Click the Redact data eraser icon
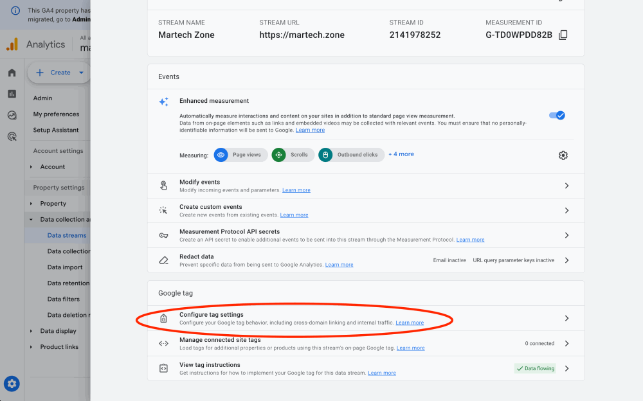This screenshot has width=643, height=401. 163,260
